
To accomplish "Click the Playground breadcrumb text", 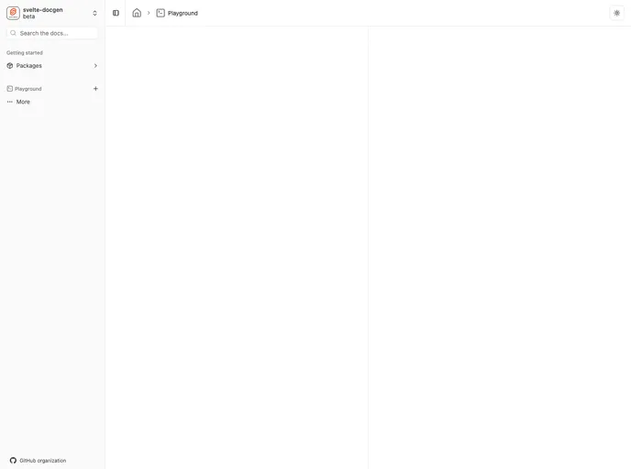I will click(183, 13).
